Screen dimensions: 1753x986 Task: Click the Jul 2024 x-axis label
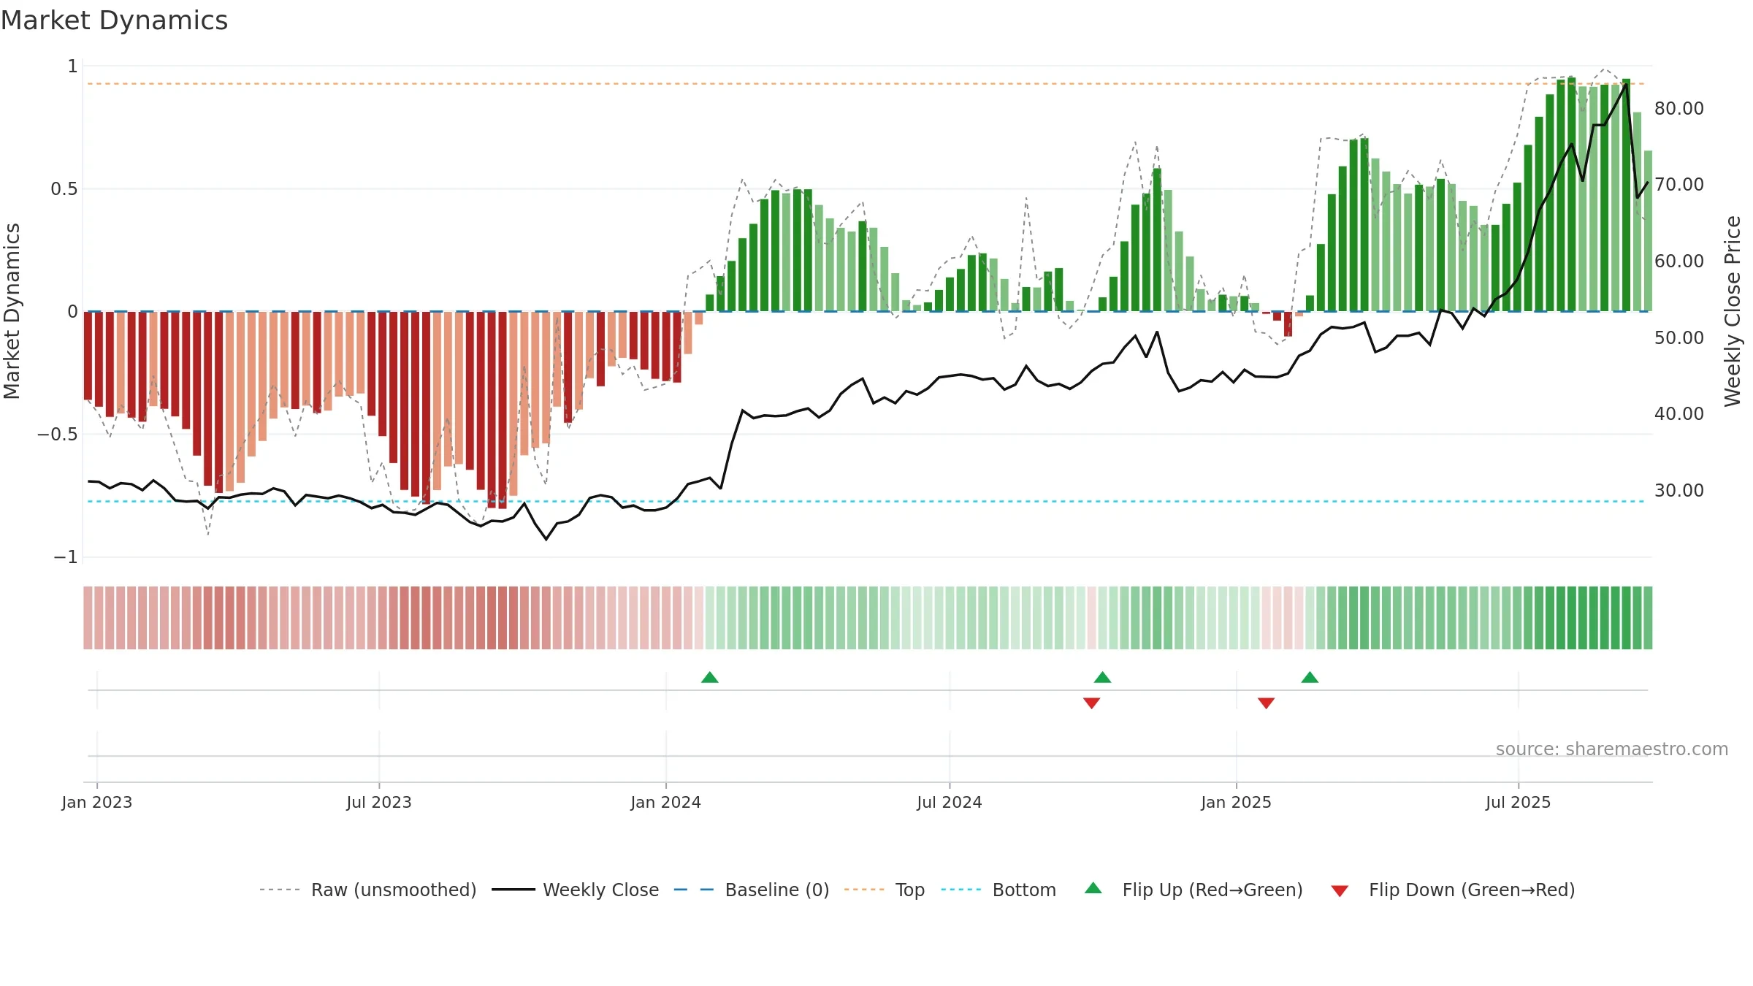pyautogui.click(x=950, y=802)
